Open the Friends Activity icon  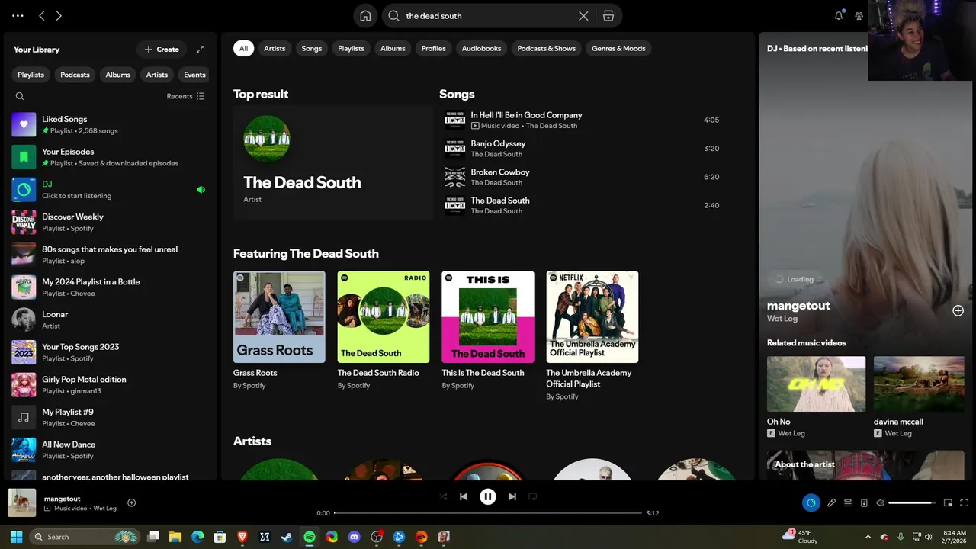pyautogui.click(x=859, y=15)
